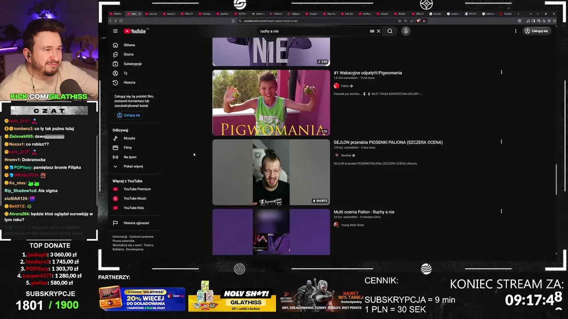
Task: Click the Palion channel name
Action: coord(345,86)
